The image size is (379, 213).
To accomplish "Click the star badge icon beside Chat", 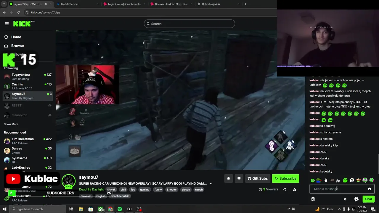I will pyautogui.click(x=356, y=199).
